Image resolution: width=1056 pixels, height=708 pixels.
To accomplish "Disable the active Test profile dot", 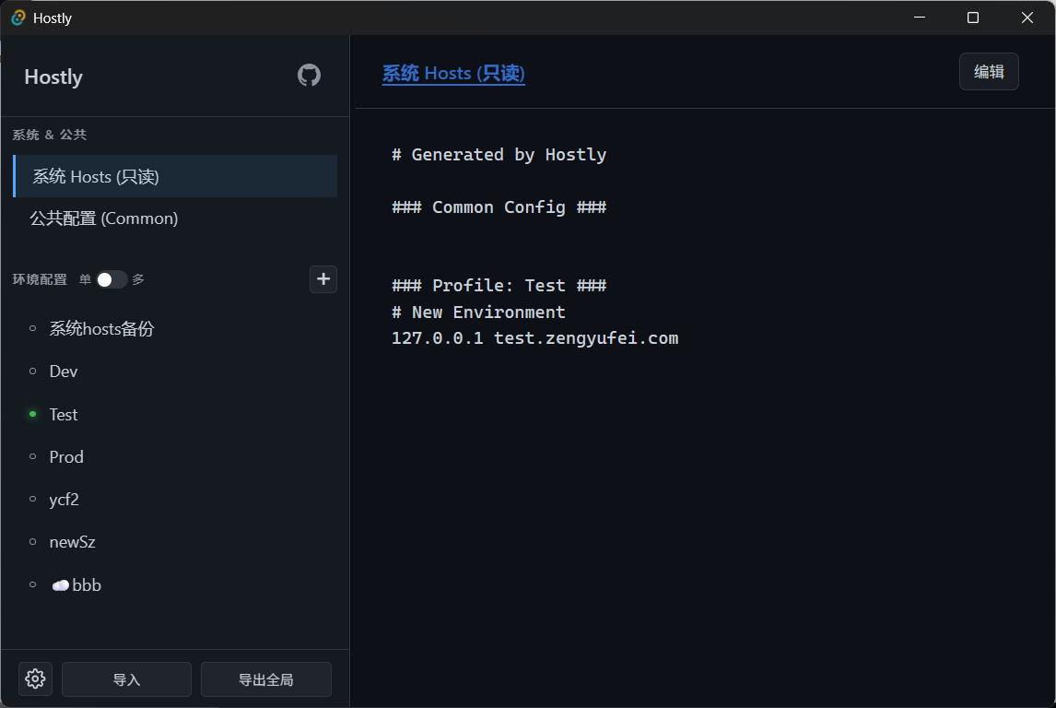I will pyautogui.click(x=34, y=414).
